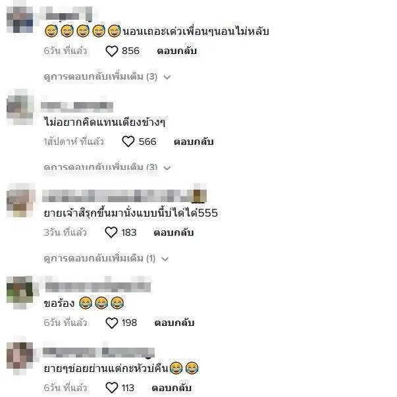Reply to the ขอร้อง comment
The image size is (397, 397).
click(x=174, y=323)
